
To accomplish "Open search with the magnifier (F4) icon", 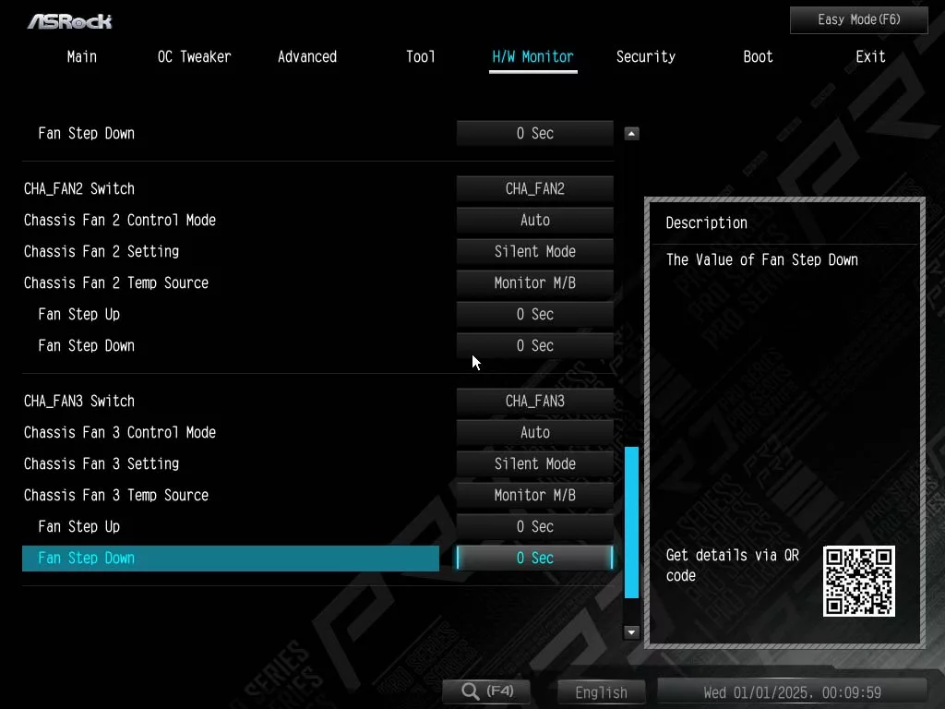I will pyautogui.click(x=486, y=691).
